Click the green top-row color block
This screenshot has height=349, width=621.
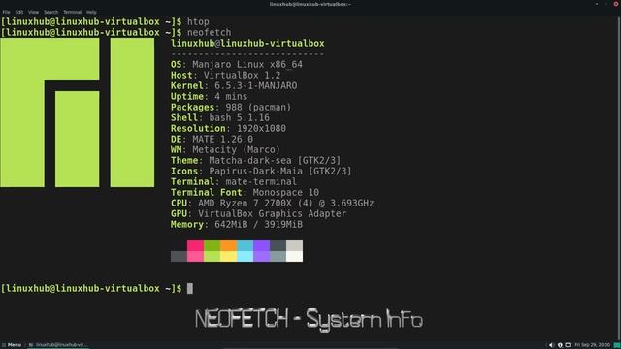(212, 245)
